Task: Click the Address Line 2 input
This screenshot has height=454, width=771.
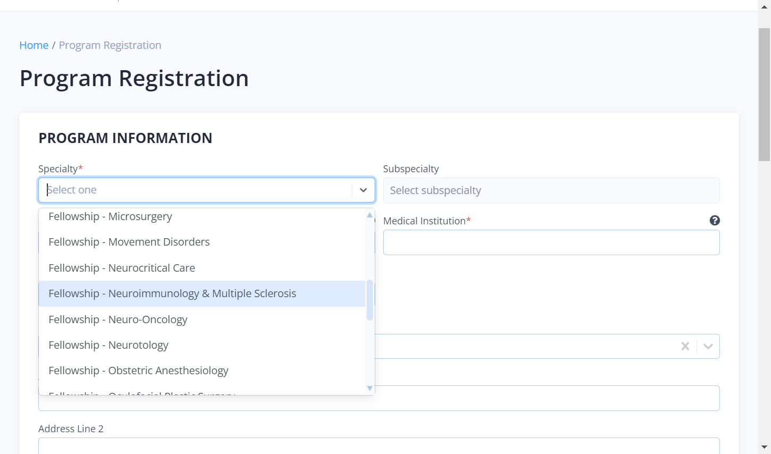Action: click(x=379, y=446)
